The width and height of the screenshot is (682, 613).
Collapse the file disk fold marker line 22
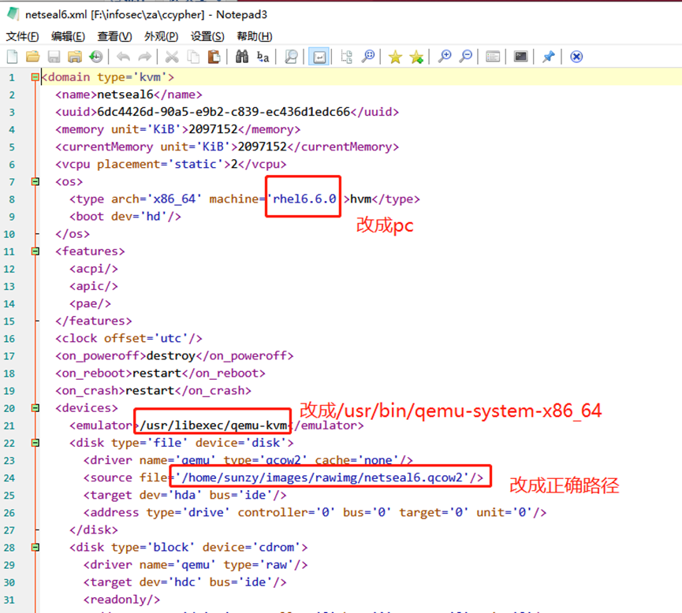click(x=35, y=443)
